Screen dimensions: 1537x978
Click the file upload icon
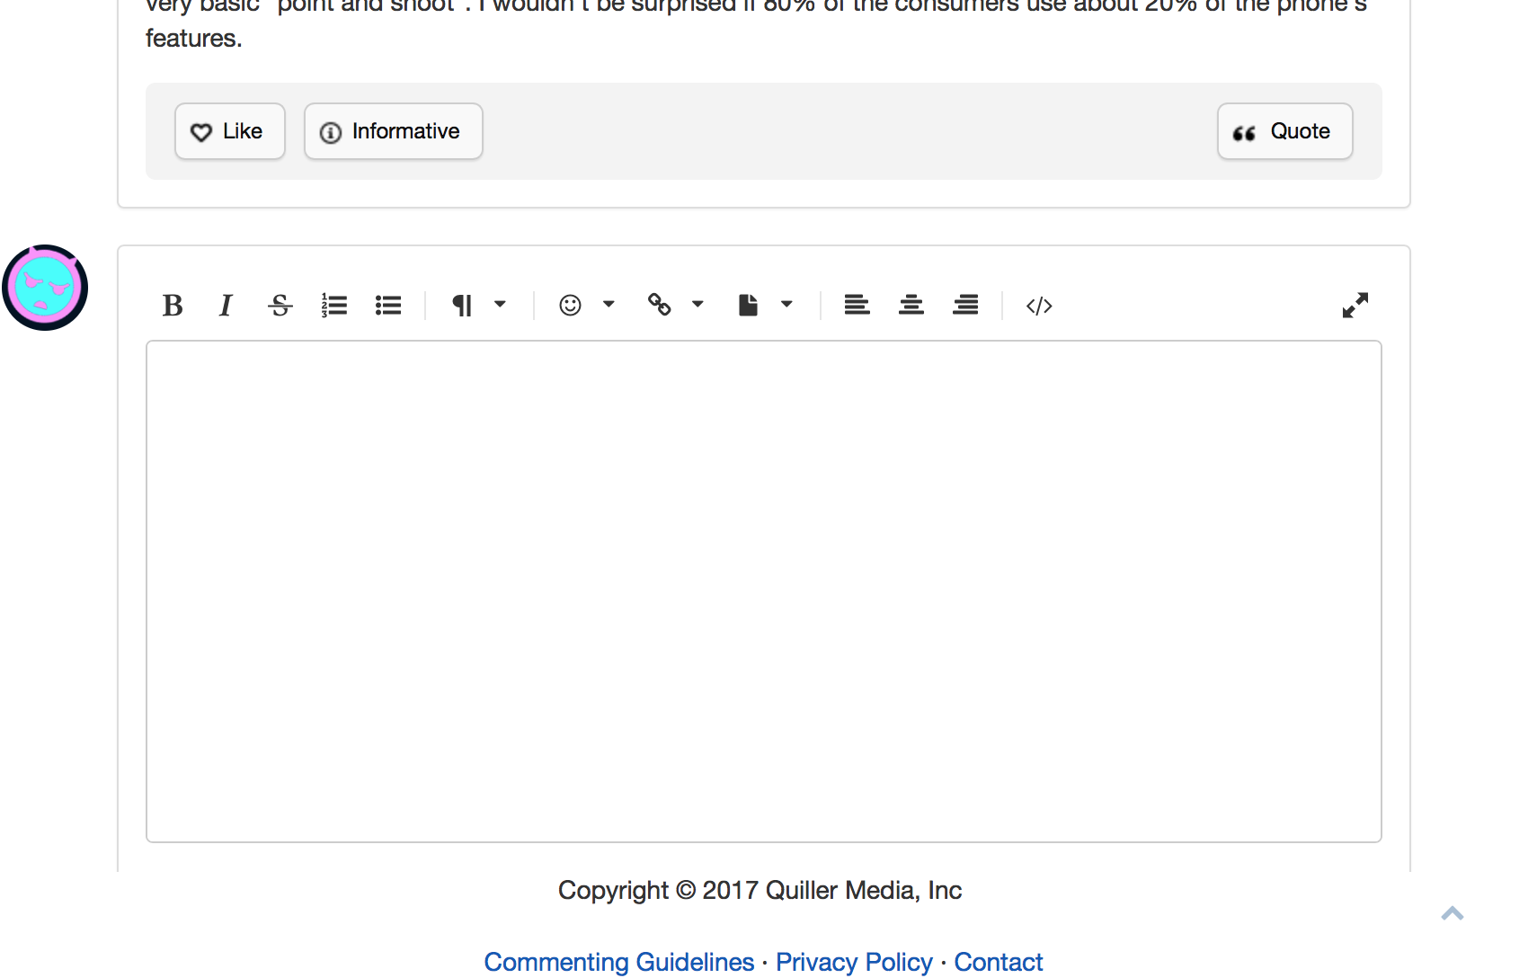(x=748, y=306)
